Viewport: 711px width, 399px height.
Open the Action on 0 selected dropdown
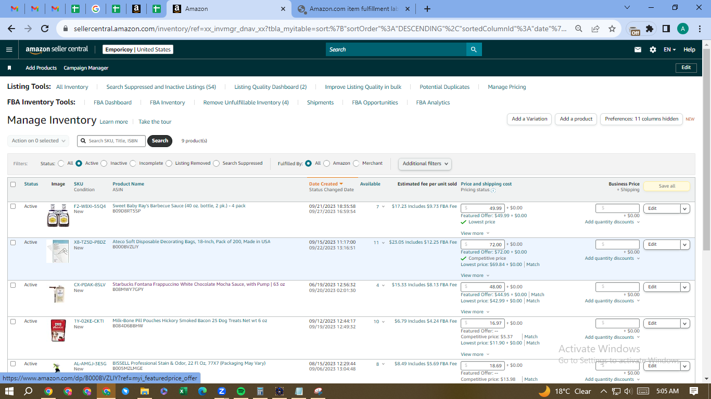point(38,141)
